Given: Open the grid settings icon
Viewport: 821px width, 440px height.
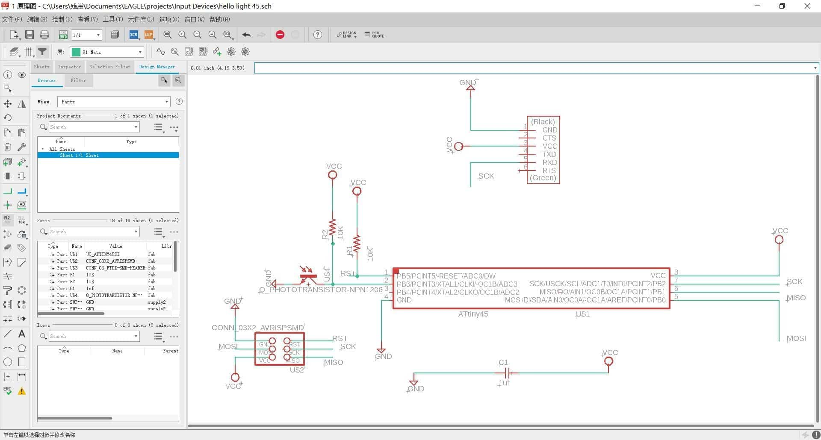Looking at the screenshot, I should (28, 52).
